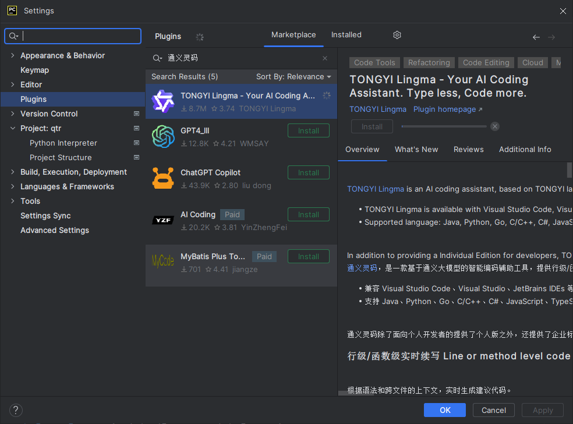Click the settings search magnifier icon
Screen dimensions: 573x424
pos(13,36)
